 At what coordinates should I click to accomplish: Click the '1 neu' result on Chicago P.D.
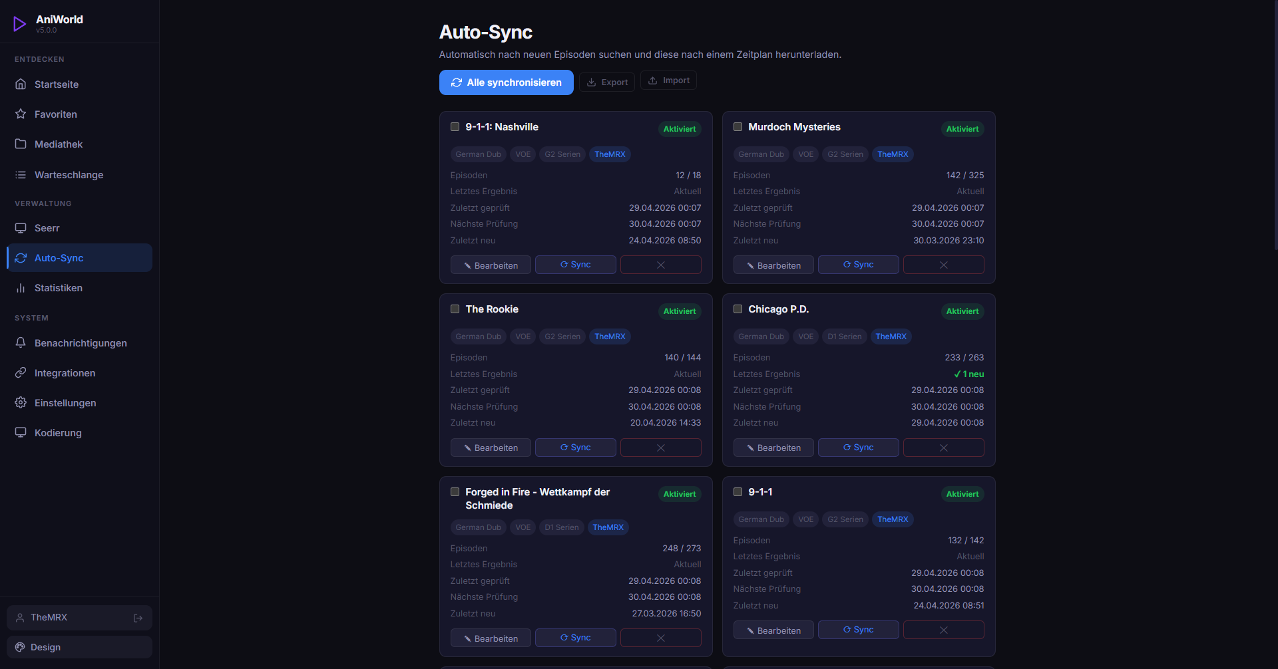coord(968,374)
